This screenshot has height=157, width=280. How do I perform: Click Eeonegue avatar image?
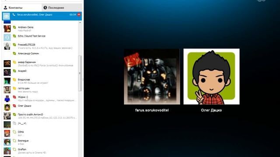pyautogui.click(x=7, y=142)
